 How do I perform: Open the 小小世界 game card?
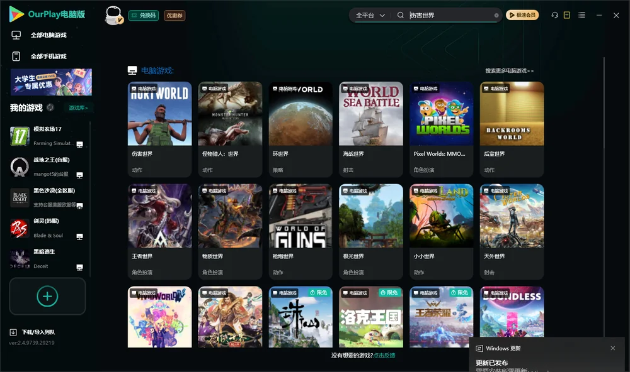tap(442, 231)
